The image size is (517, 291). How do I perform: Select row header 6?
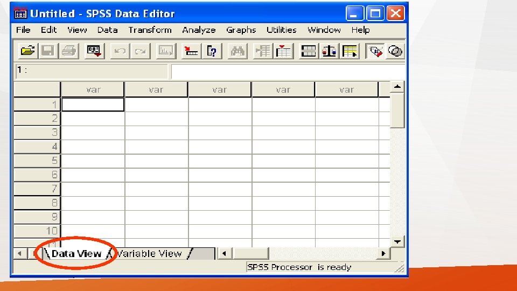37,175
